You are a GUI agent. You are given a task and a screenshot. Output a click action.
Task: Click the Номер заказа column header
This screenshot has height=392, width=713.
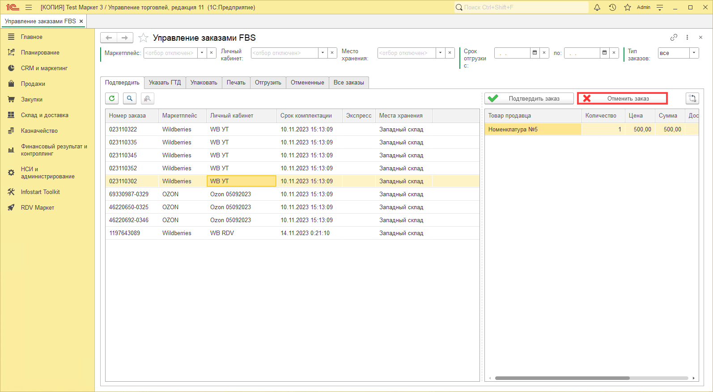tap(132, 115)
